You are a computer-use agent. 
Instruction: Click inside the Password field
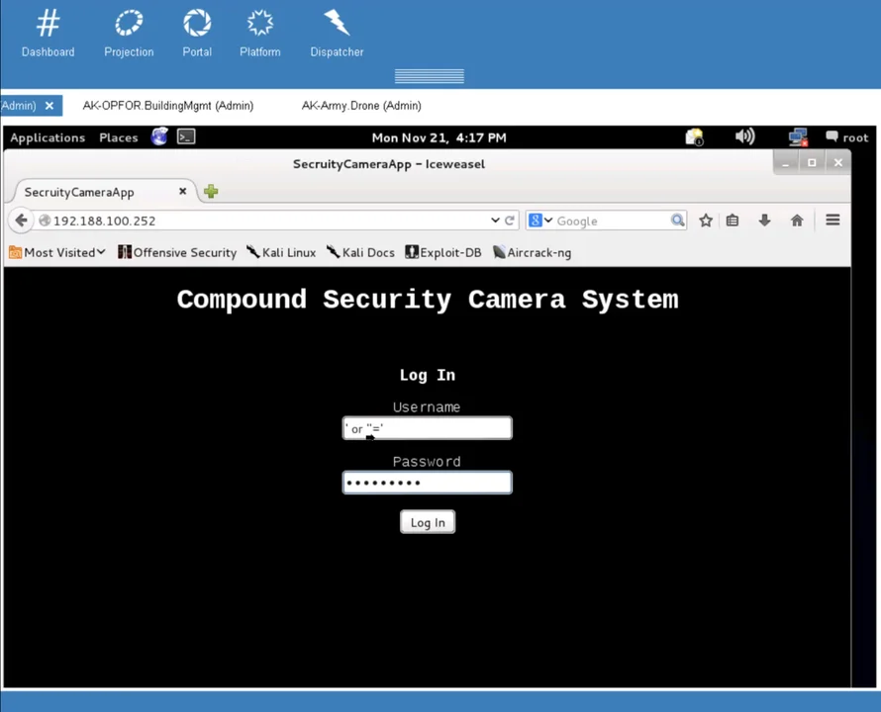(x=427, y=482)
